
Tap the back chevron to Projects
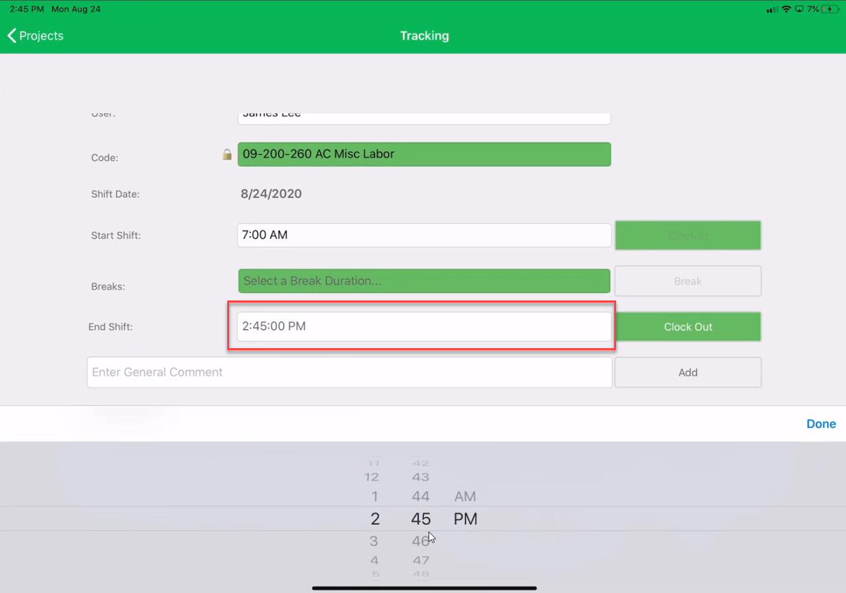(12, 36)
